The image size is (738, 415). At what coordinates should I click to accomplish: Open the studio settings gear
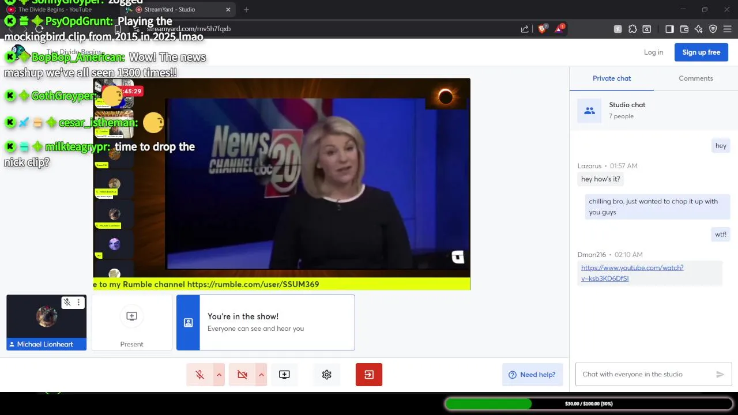(x=327, y=375)
